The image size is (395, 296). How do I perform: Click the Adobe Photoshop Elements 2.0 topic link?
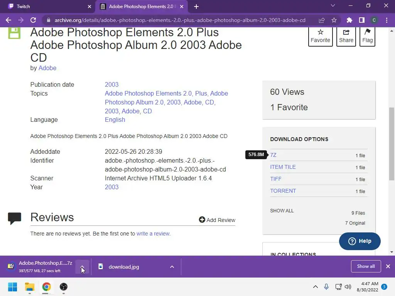coord(148,93)
